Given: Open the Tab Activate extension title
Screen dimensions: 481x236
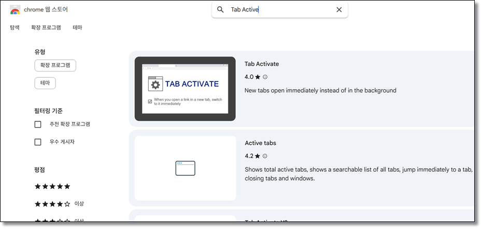Looking at the screenshot, I should pyautogui.click(x=262, y=64).
